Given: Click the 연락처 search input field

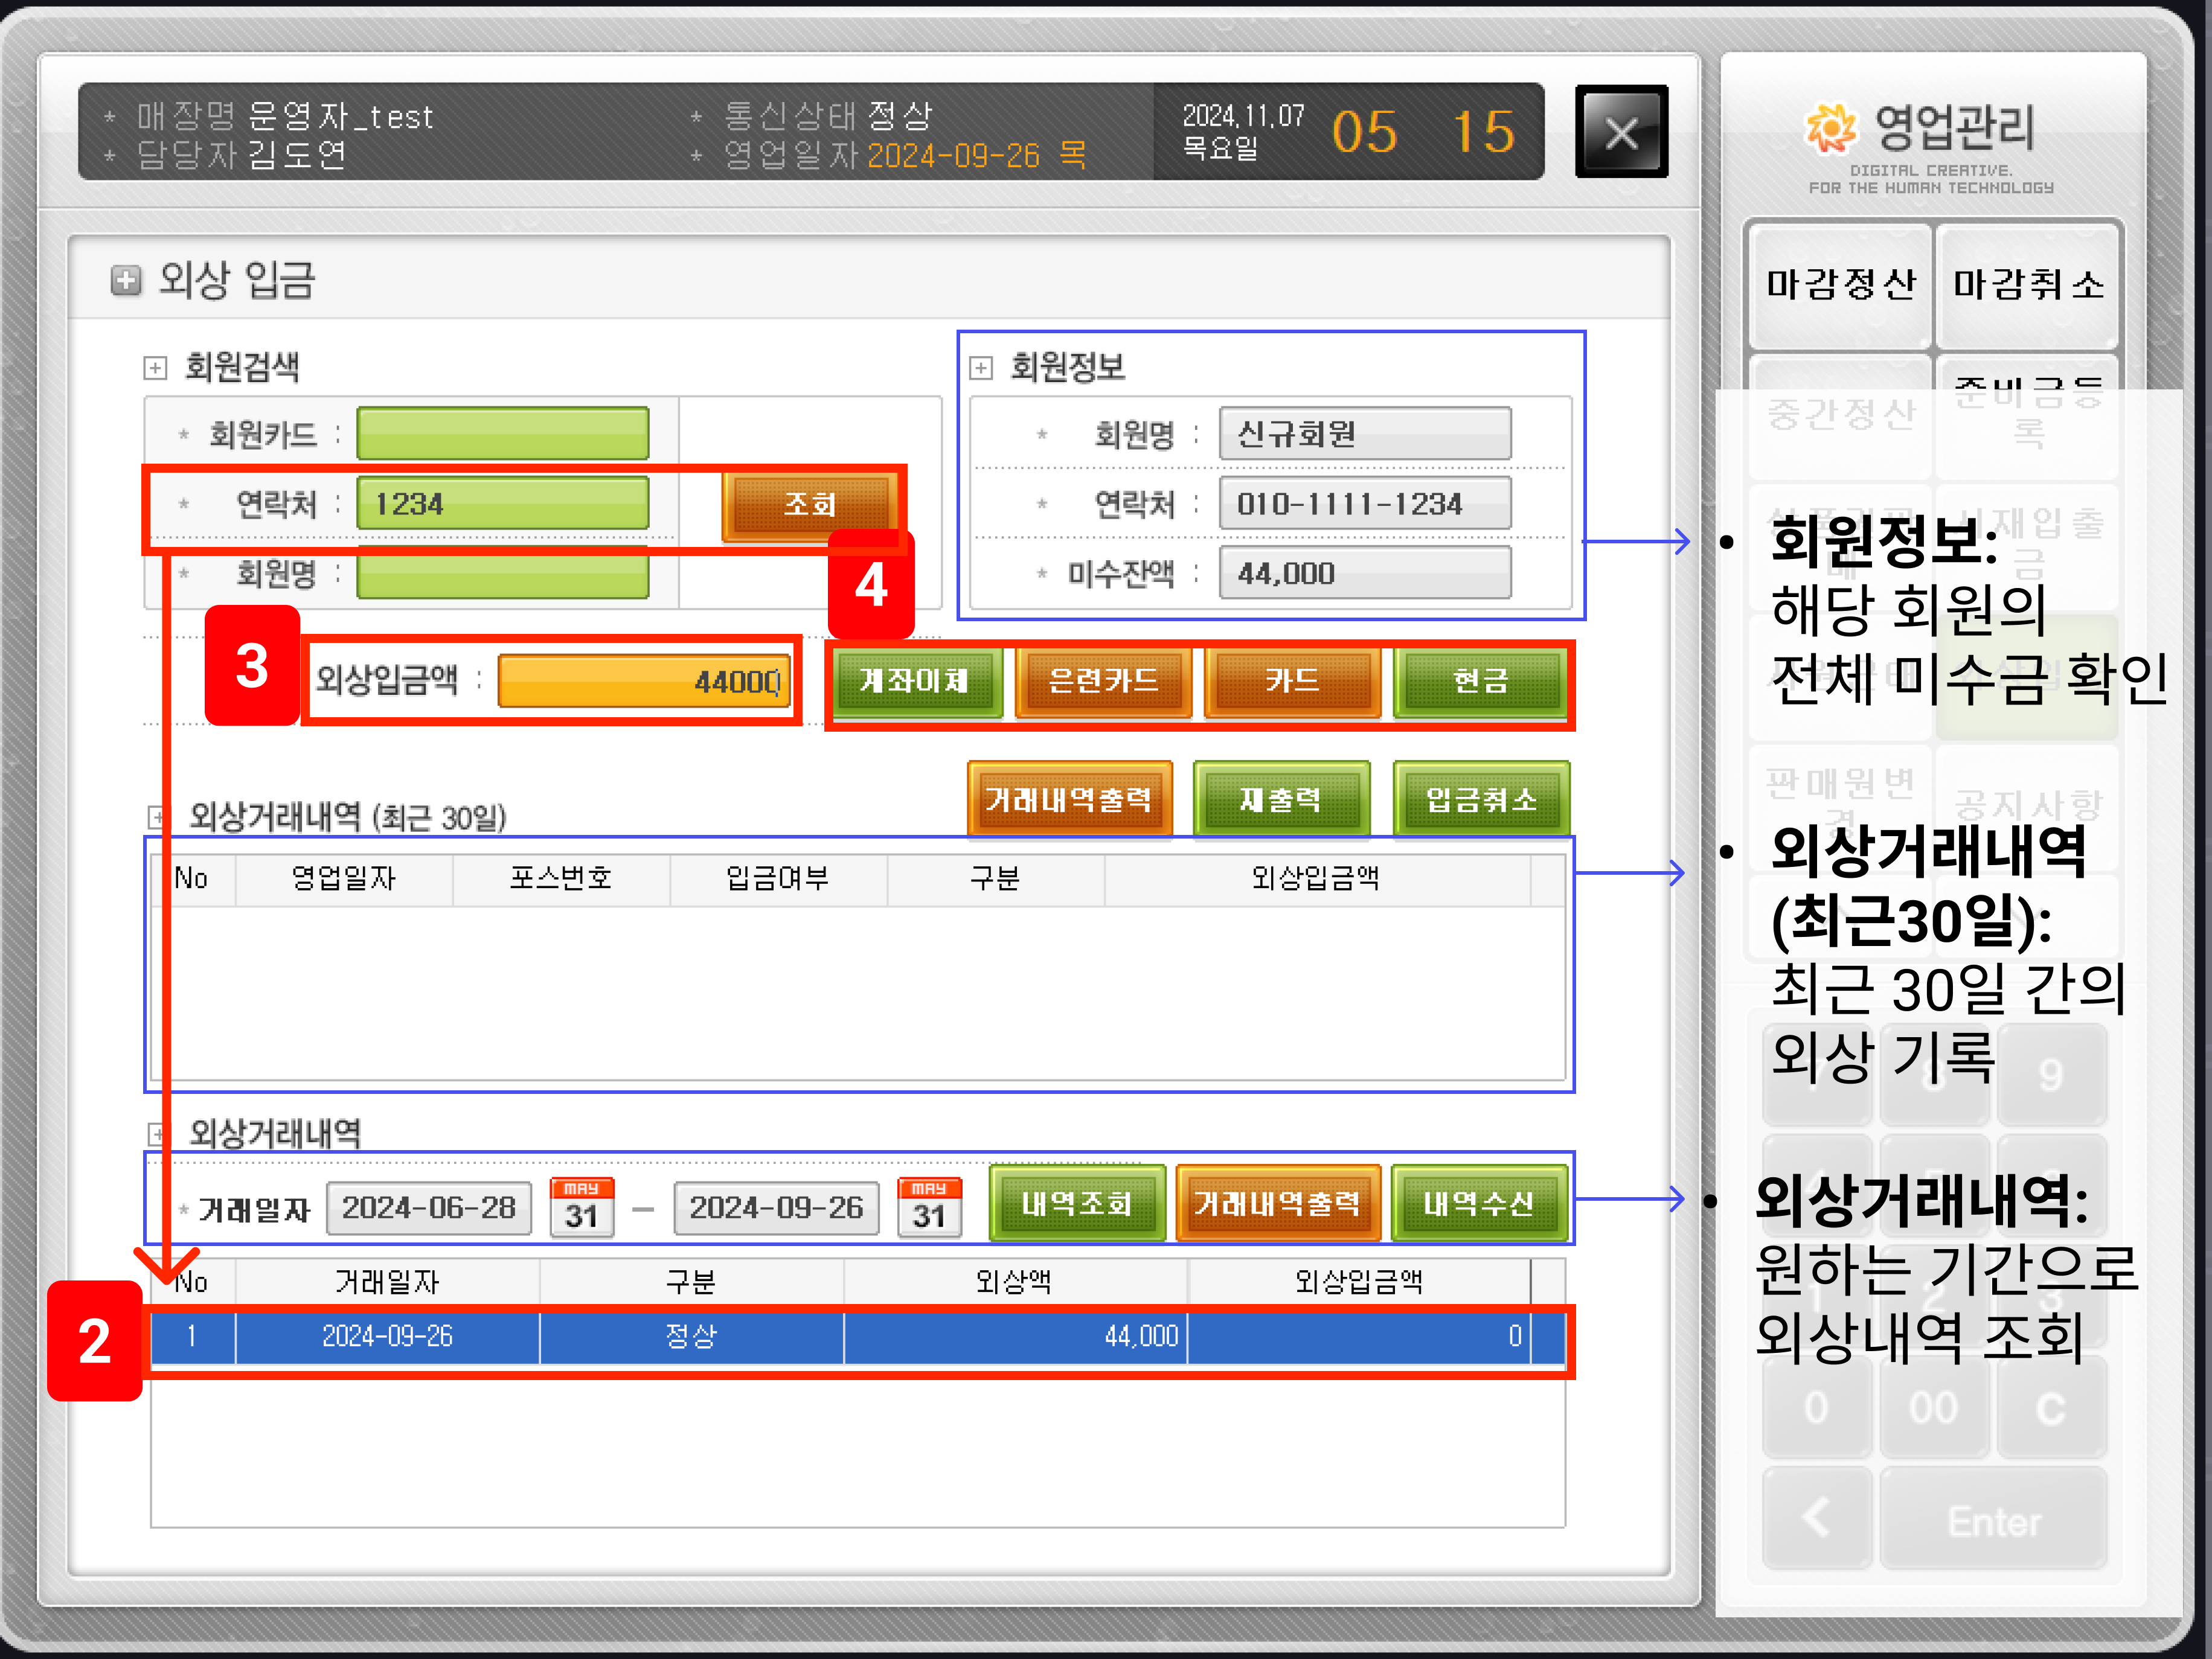Looking at the screenshot, I should [502, 503].
